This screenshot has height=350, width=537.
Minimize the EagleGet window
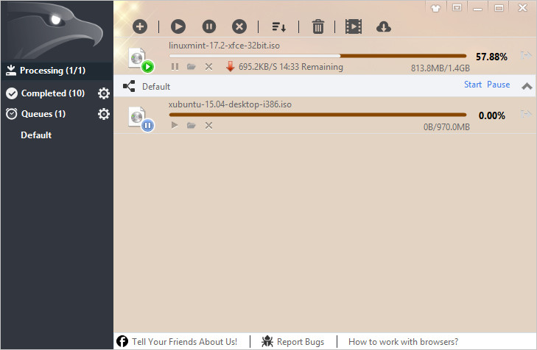478,8
